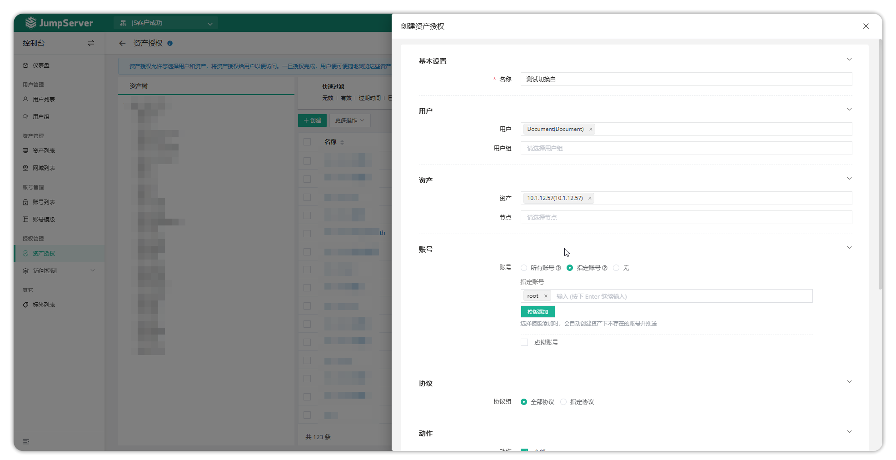This screenshot has height=460, width=896.
Task: Click the help icon next to 所有账号
Action: tap(558, 268)
